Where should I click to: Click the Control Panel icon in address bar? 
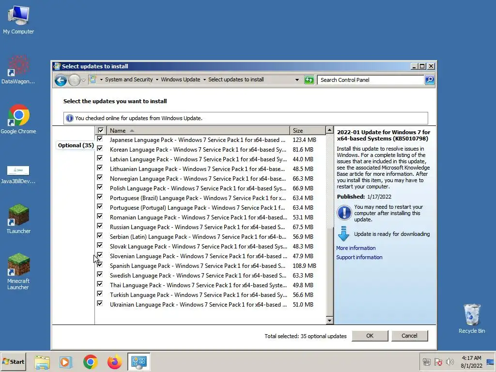93,79
